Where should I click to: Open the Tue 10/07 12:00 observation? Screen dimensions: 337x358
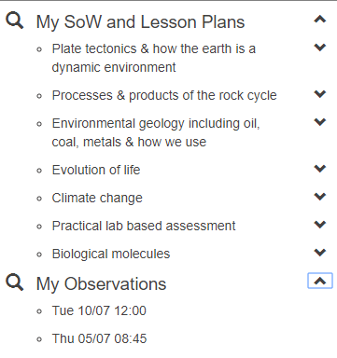point(99,310)
